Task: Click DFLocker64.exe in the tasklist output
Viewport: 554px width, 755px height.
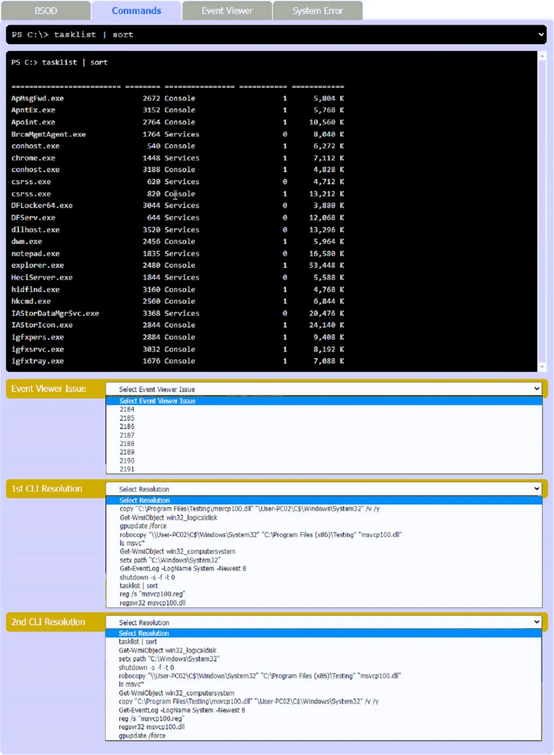Action: click(42, 206)
